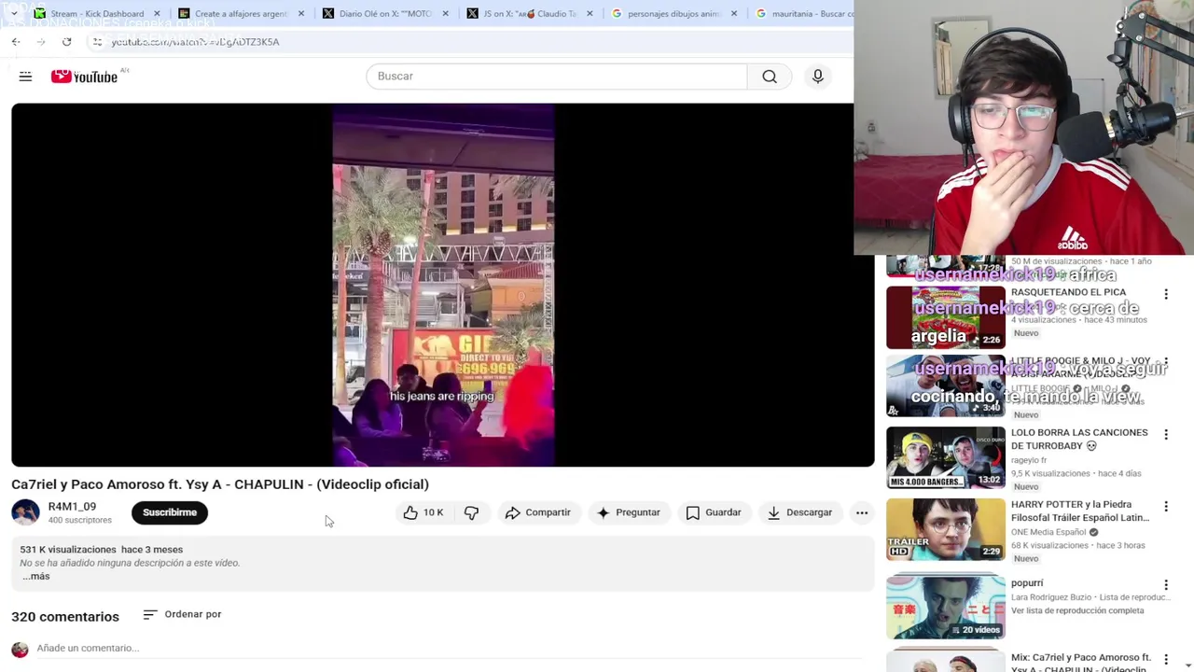Screen dimensions: 1194x672
Task: Open options menu for HARRY POTTER trailer
Action: (1166, 507)
